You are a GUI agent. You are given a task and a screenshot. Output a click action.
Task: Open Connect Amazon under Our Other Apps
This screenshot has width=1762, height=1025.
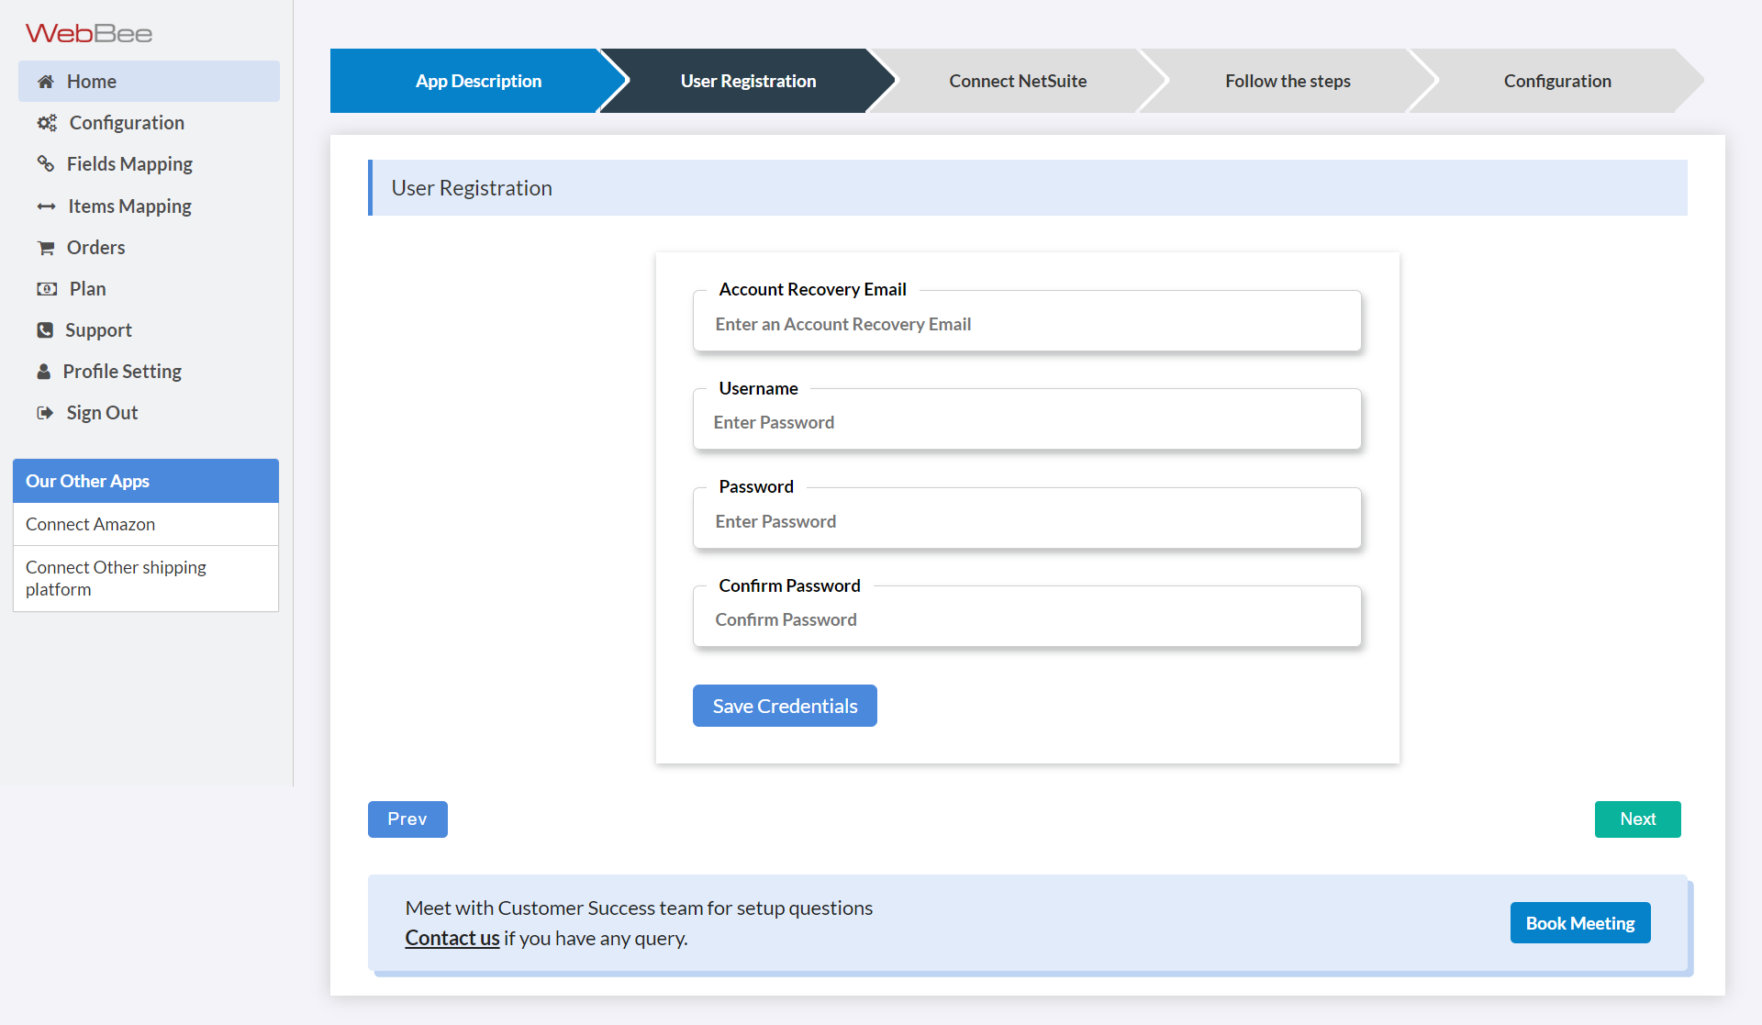[90, 524]
